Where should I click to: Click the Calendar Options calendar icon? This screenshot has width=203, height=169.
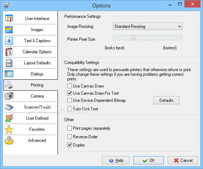click(9, 52)
